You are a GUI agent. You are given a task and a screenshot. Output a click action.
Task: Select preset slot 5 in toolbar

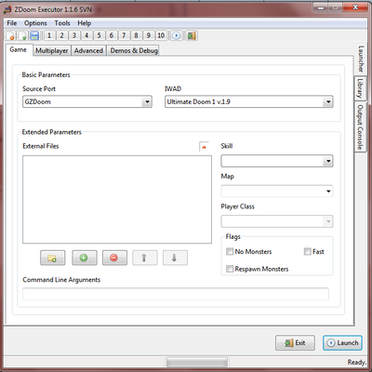click(99, 35)
